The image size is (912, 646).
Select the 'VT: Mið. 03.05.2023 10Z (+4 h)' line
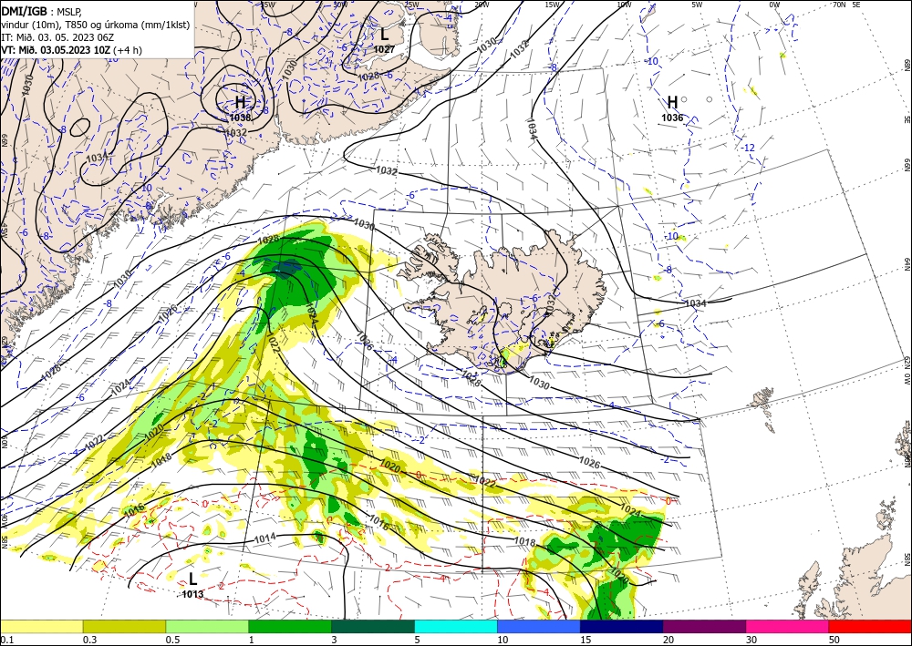tap(73, 50)
